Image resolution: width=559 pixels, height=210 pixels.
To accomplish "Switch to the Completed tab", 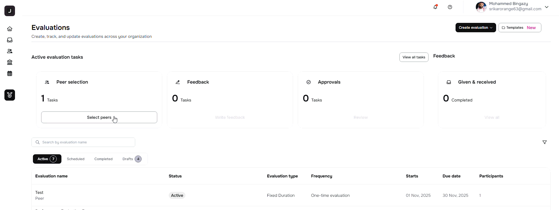I will tap(103, 159).
